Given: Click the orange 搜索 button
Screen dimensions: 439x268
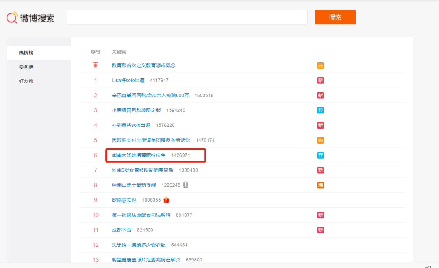Looking at the screenshot, I should [335, 17].
